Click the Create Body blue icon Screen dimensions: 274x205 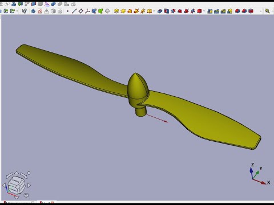pyautogui.click(x=33, y=11)
